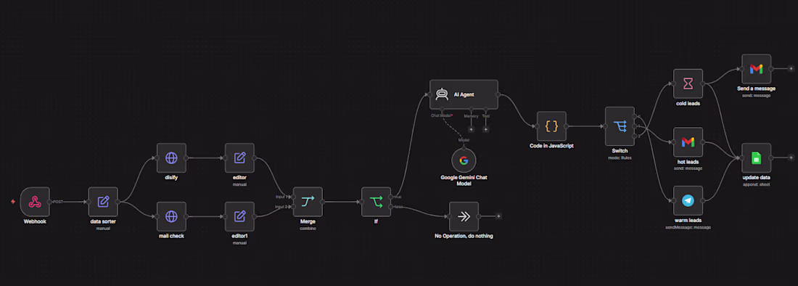Image resolution: width=798 pixels, height=286 pixels.
Task: Click the red lightning trigger indicator beside Webhook
Action: click(x=13, y=202)
